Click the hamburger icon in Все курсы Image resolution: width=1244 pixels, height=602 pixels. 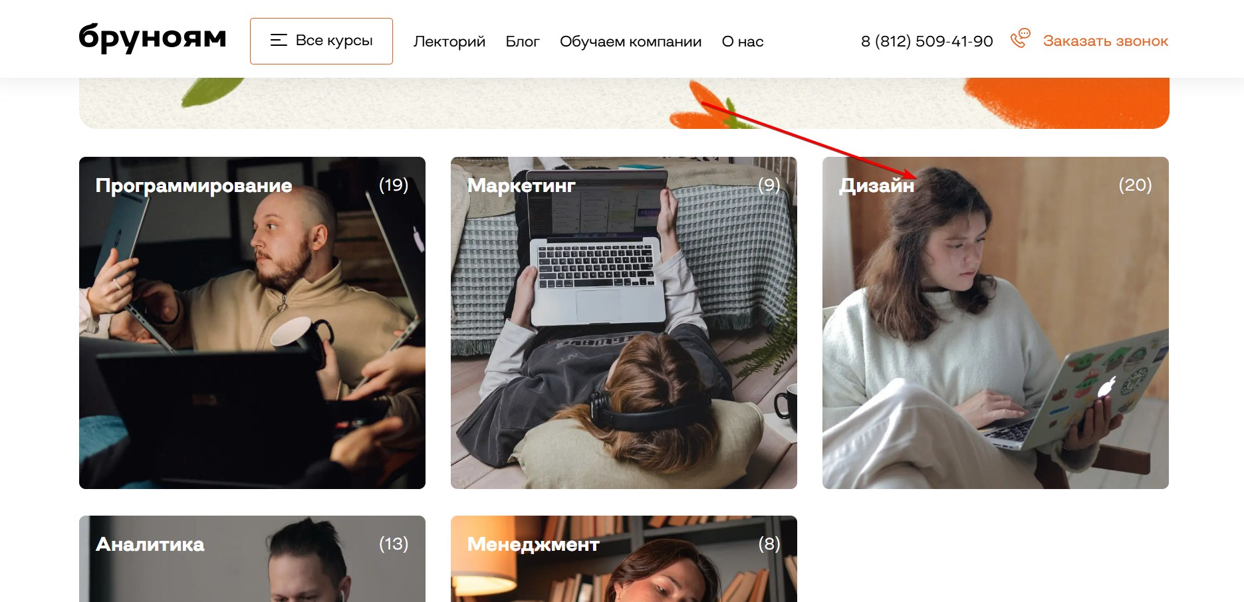[x=279, y=41]
